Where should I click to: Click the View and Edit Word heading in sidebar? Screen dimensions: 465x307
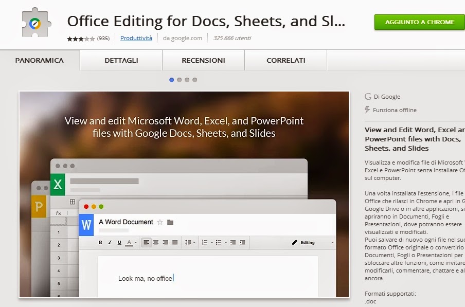point(415,139)
